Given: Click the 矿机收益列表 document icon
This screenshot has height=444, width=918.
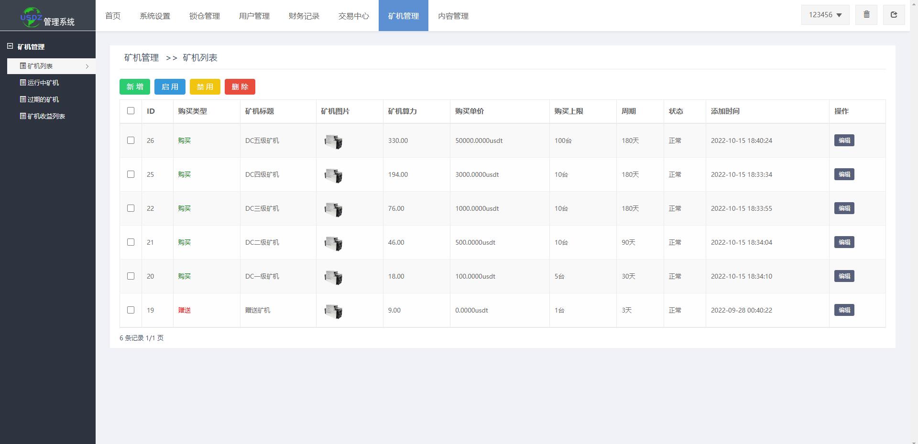Looking at the screenshot, I should (x=22, y=116).
